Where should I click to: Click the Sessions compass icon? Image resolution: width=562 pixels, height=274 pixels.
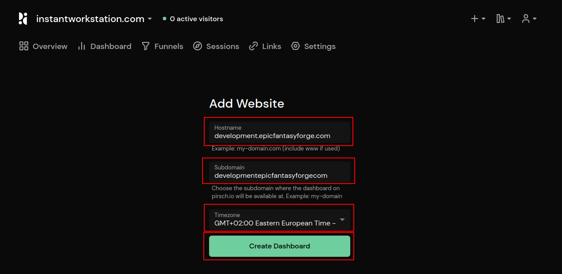[x=198, y=46]
